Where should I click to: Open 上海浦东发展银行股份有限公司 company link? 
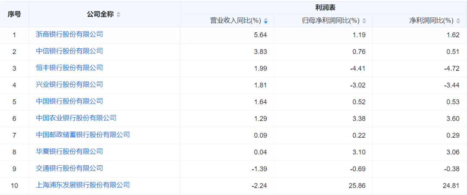83,185
